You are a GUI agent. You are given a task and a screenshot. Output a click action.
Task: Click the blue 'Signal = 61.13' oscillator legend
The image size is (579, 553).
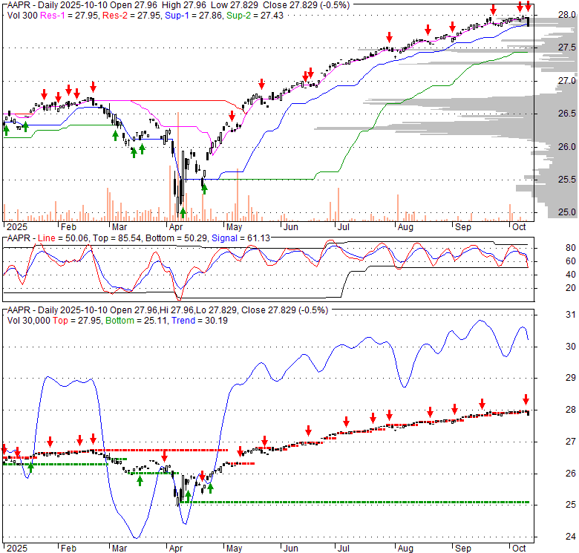pos(241,238)
